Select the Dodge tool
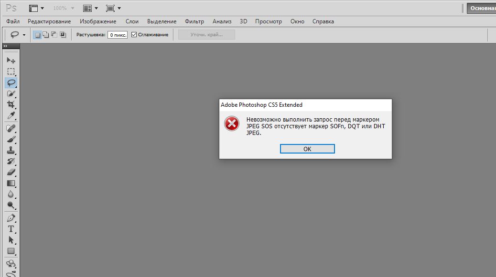 pos(11,205)
